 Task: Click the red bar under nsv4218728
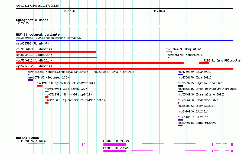pos(40,86)
